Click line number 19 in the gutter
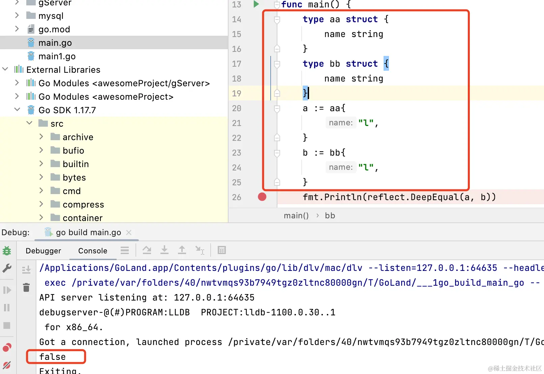This screenshot has width=544, height=374. click(237, 93)
